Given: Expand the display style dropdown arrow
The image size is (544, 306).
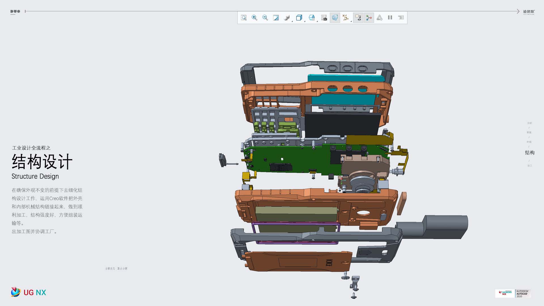Looking at the screenshot, I should coord(305,21).
